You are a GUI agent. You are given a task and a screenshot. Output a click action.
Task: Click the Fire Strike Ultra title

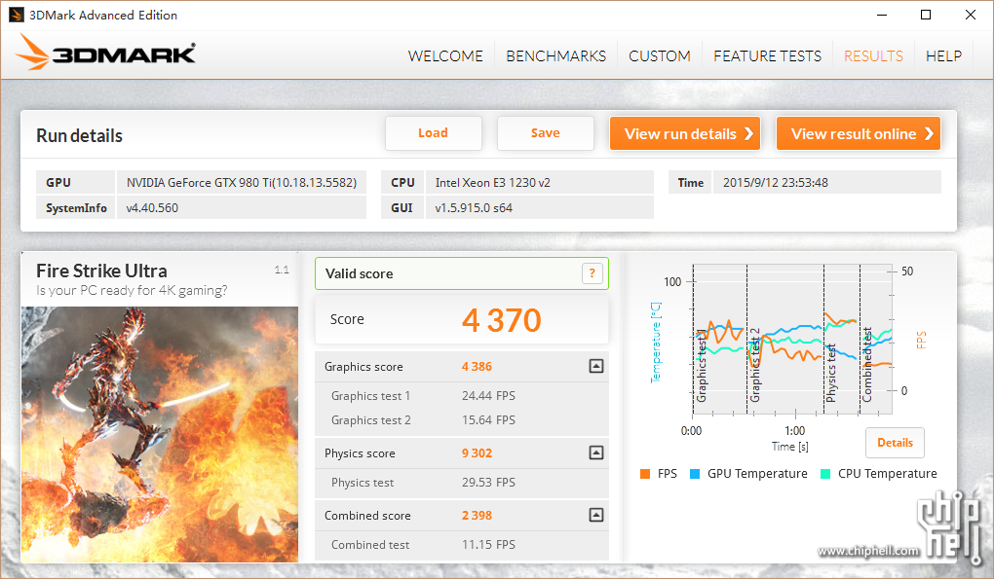coord(101,271)
